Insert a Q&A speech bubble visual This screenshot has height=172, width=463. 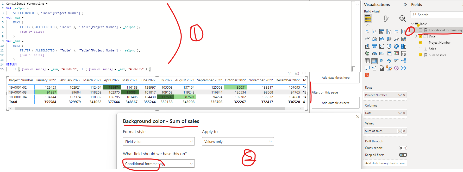(367, 68)
